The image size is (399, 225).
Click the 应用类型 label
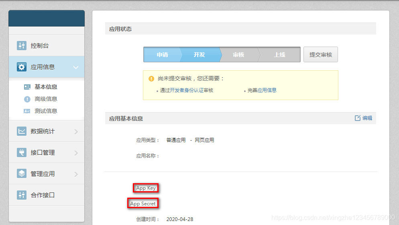pyautogui.click(x=147, y=140)
